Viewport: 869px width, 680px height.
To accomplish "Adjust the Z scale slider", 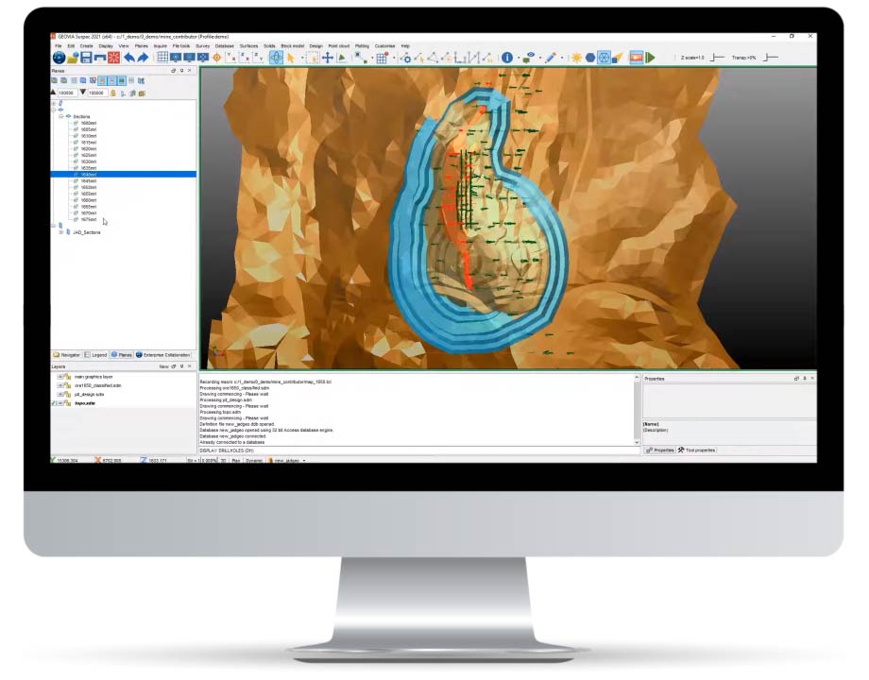I will coord(718,58).
